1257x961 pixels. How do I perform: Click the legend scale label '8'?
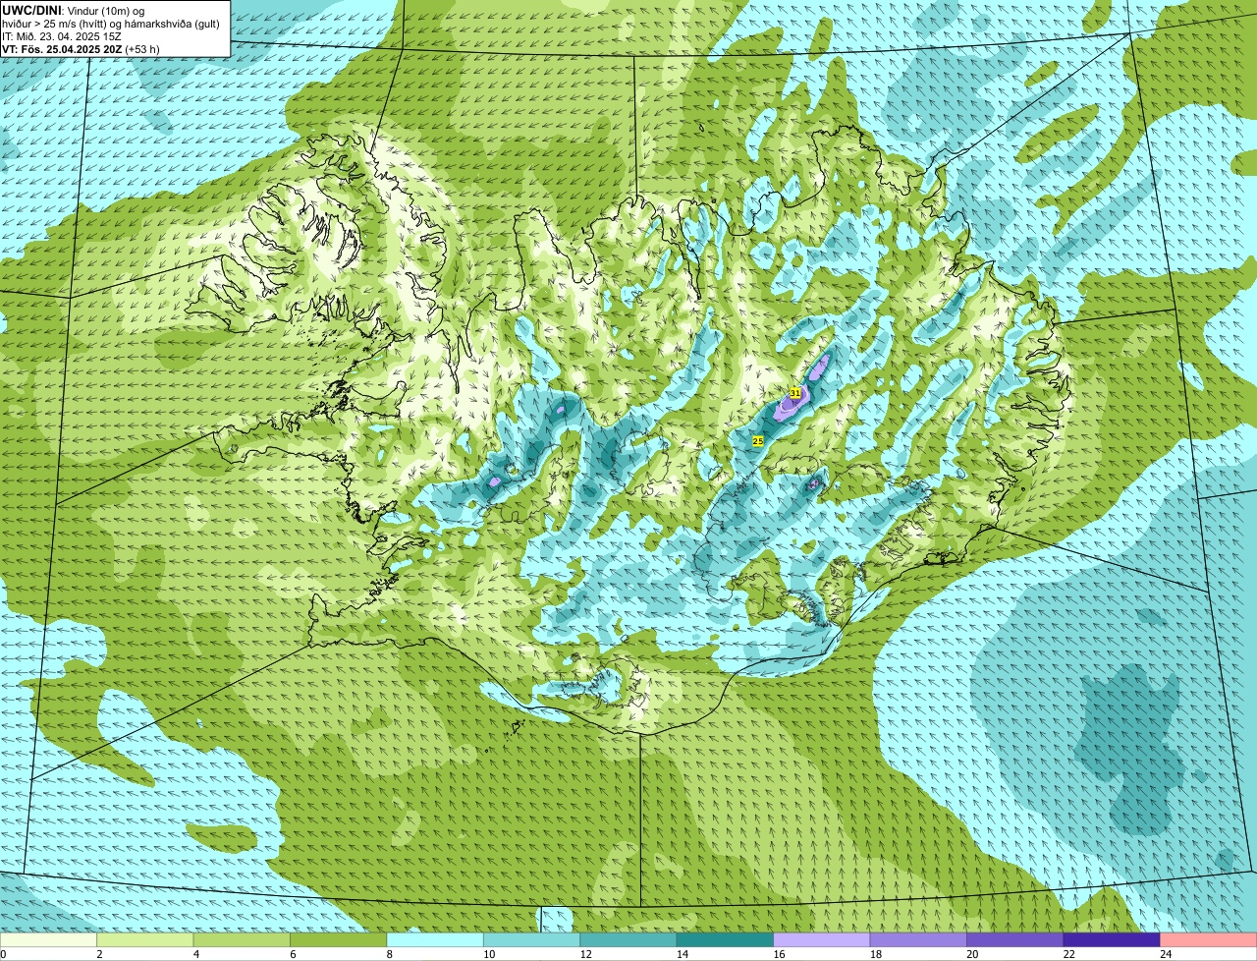pyautogui.click(x=389, y=954)
